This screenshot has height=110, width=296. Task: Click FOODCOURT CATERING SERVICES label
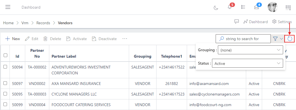pyautogui.click(x=81, y=104)
